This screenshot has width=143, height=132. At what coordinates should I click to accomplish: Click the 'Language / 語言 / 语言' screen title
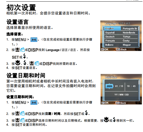click(118, 23)
